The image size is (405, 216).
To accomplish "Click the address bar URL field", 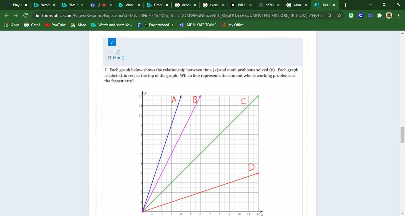I will [x=182, y=15].
